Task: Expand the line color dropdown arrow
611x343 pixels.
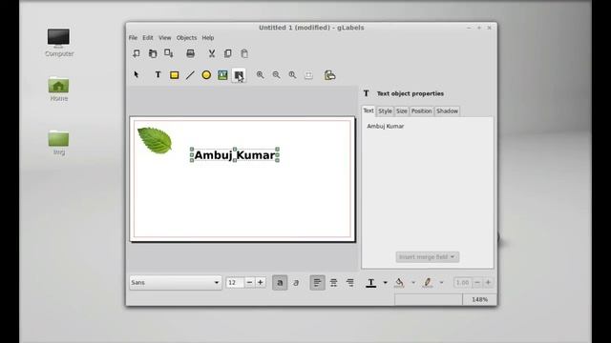Action: tap(441, 283)
